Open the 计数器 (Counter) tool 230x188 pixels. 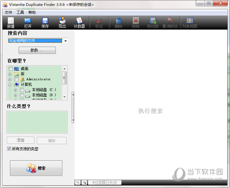[x=79, y=21]
